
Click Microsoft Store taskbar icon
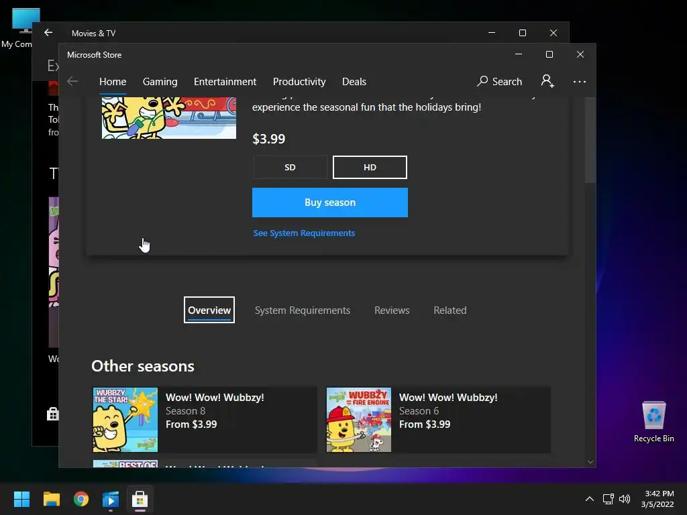click(x=140, y=499)
